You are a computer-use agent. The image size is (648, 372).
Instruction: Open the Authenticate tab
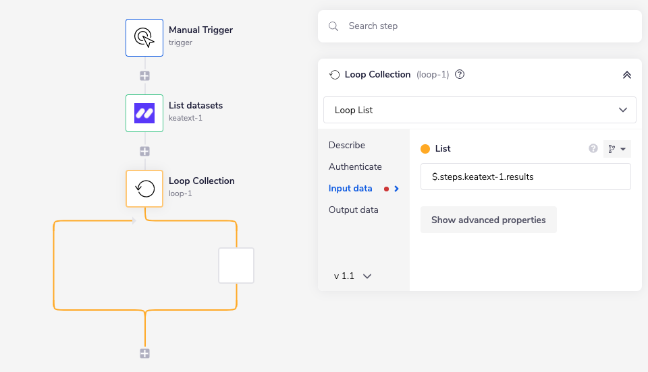(x=355, y=167)
